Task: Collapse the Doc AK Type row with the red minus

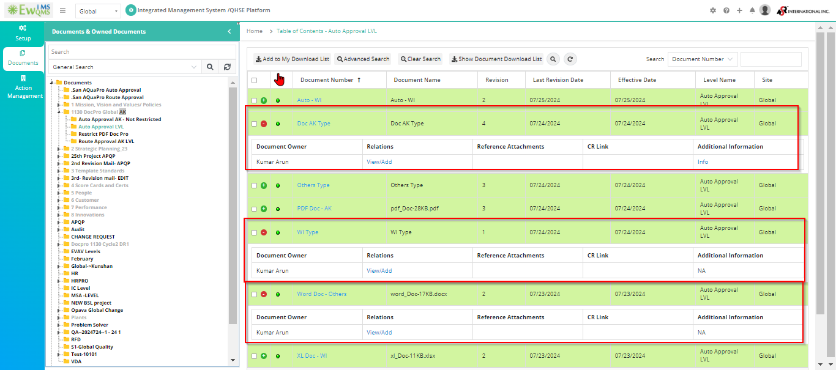Action: pos(264,124)
